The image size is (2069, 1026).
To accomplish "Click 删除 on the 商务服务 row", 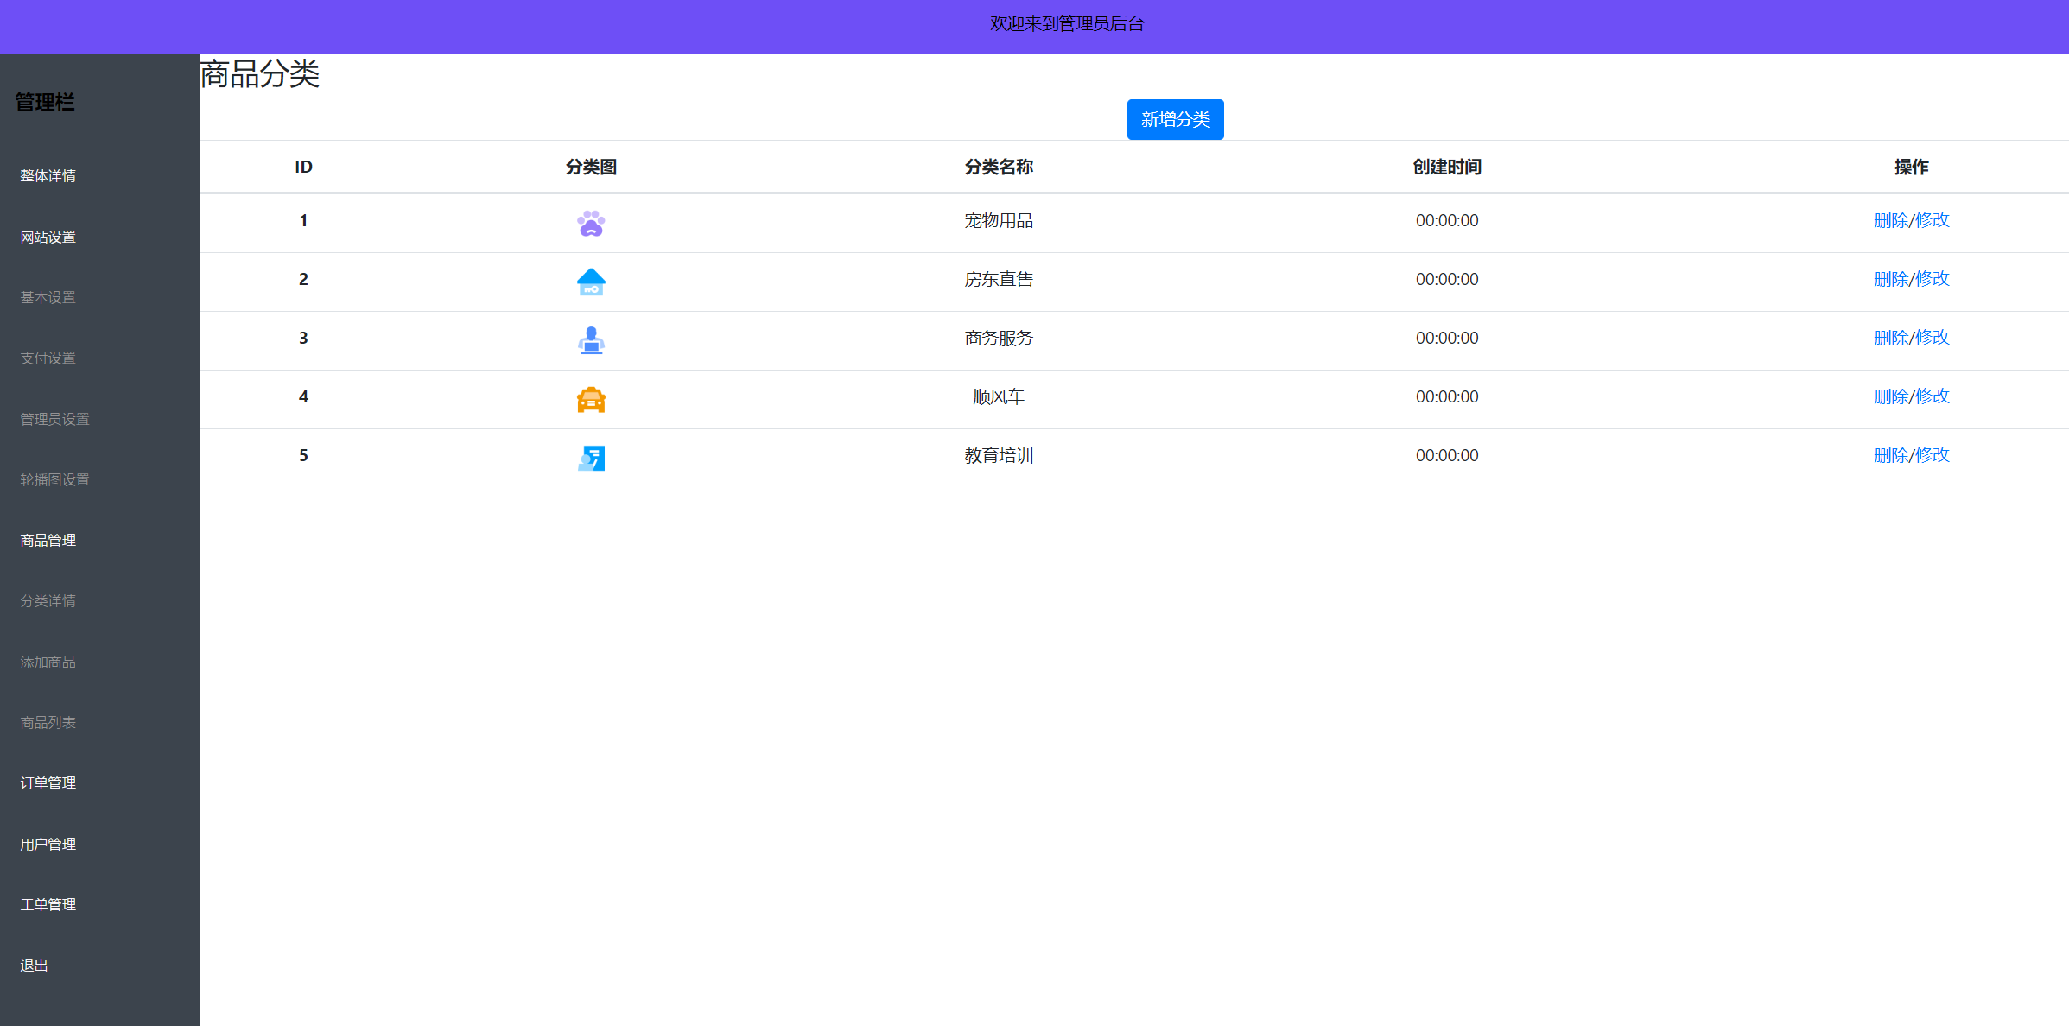I will pyautogui.click(x=1892, y=338).
